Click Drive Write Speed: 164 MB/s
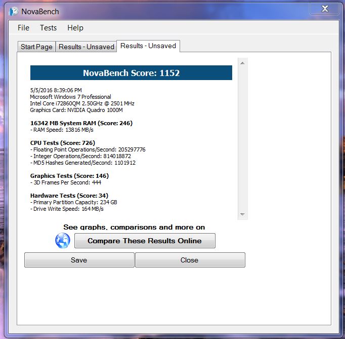 [x=67, y=209]
